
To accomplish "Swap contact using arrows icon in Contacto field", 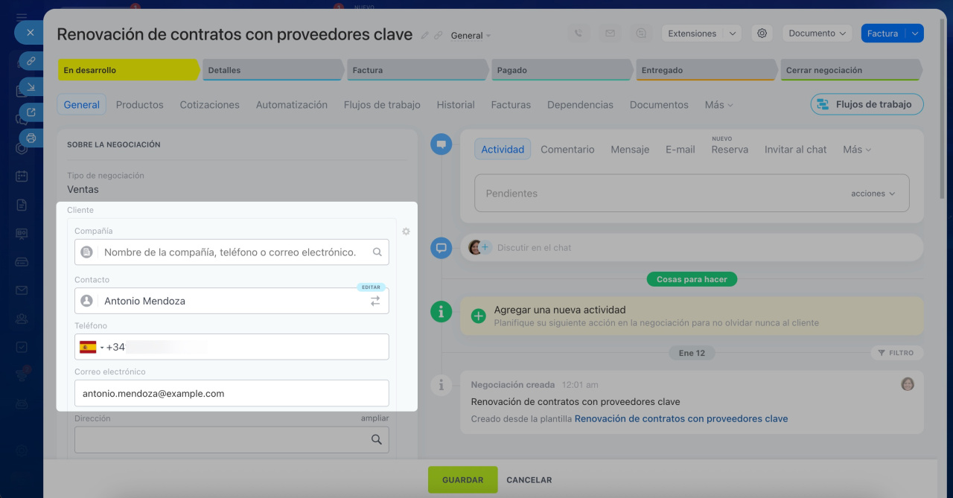I will coord(375,301).
